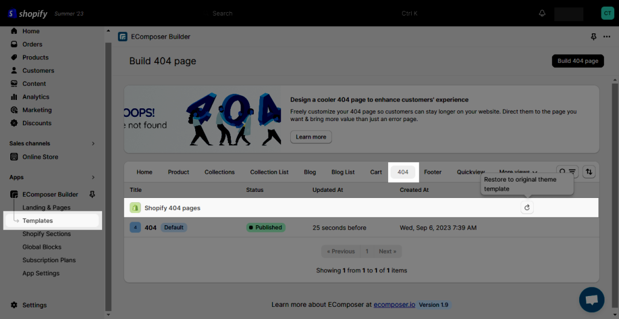The height and width of the screenshot is (319, 619).
Task: Click EComposer Builder app icon in sidebar
Action: 15,194
